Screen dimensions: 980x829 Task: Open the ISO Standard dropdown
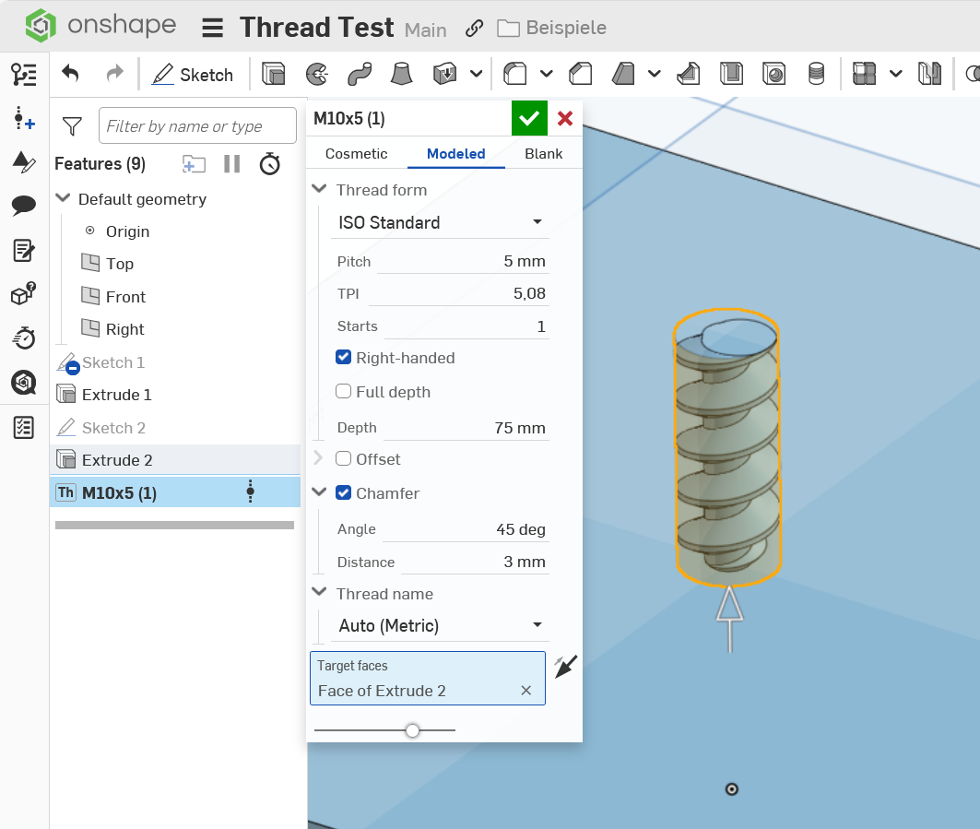[440, 222]
